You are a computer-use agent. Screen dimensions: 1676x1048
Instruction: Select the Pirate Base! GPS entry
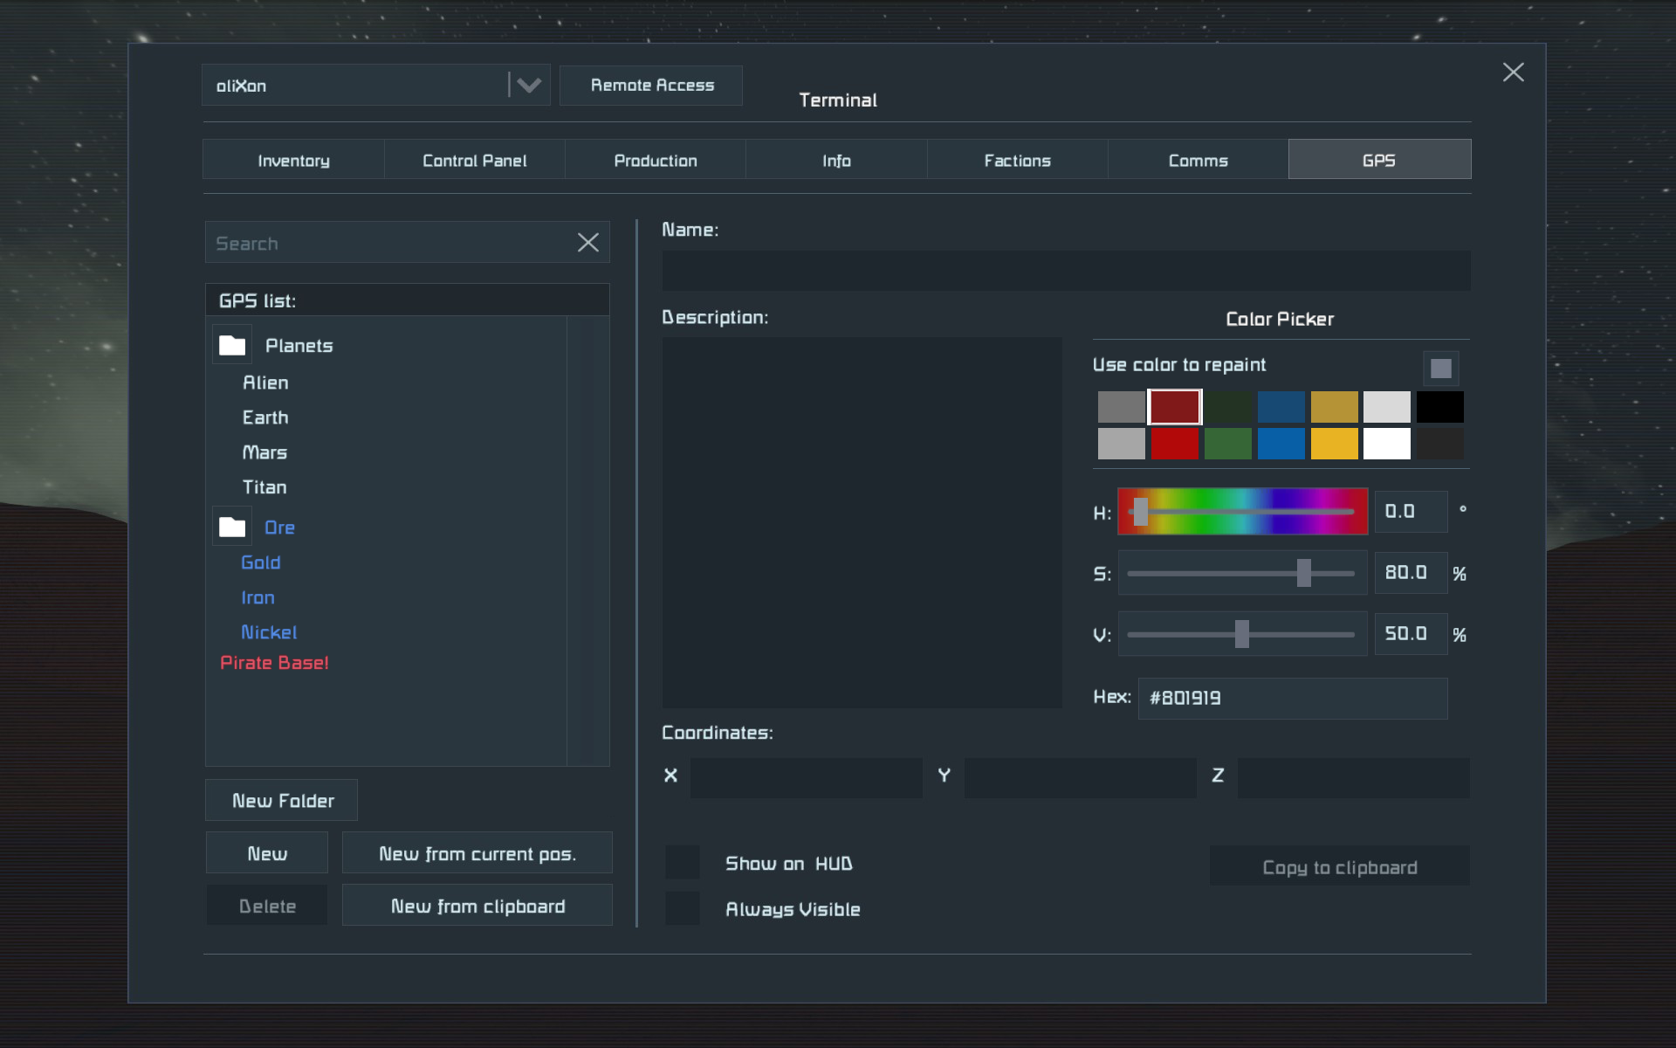[x=274, y=663]
